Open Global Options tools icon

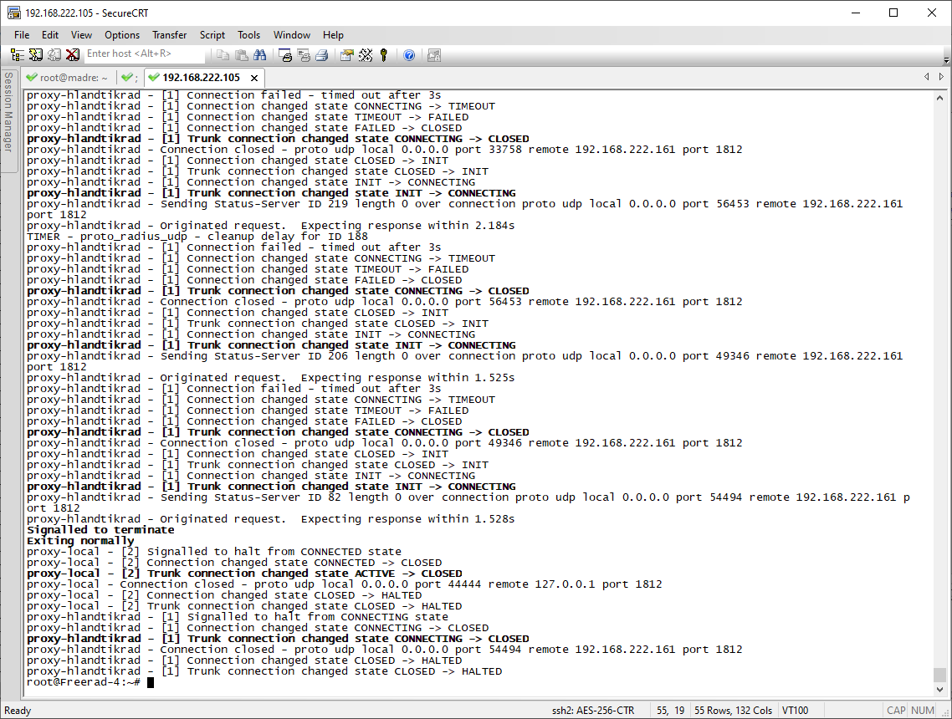366,55
